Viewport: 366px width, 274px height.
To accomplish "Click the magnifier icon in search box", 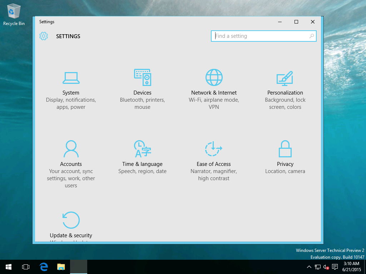I will 312,36.
